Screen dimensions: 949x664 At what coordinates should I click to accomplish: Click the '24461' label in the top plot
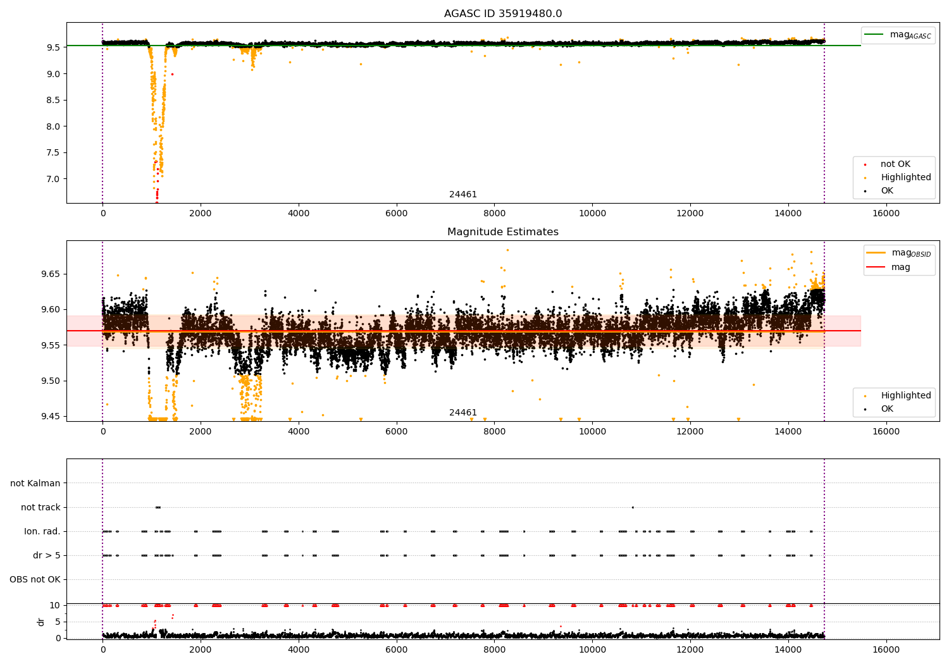coord(463,195)
